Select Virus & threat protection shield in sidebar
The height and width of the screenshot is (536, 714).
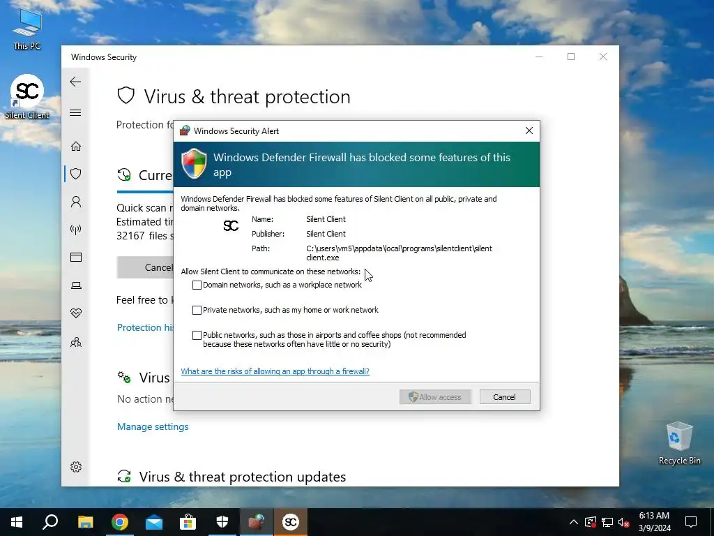click(x=75, y=174)
